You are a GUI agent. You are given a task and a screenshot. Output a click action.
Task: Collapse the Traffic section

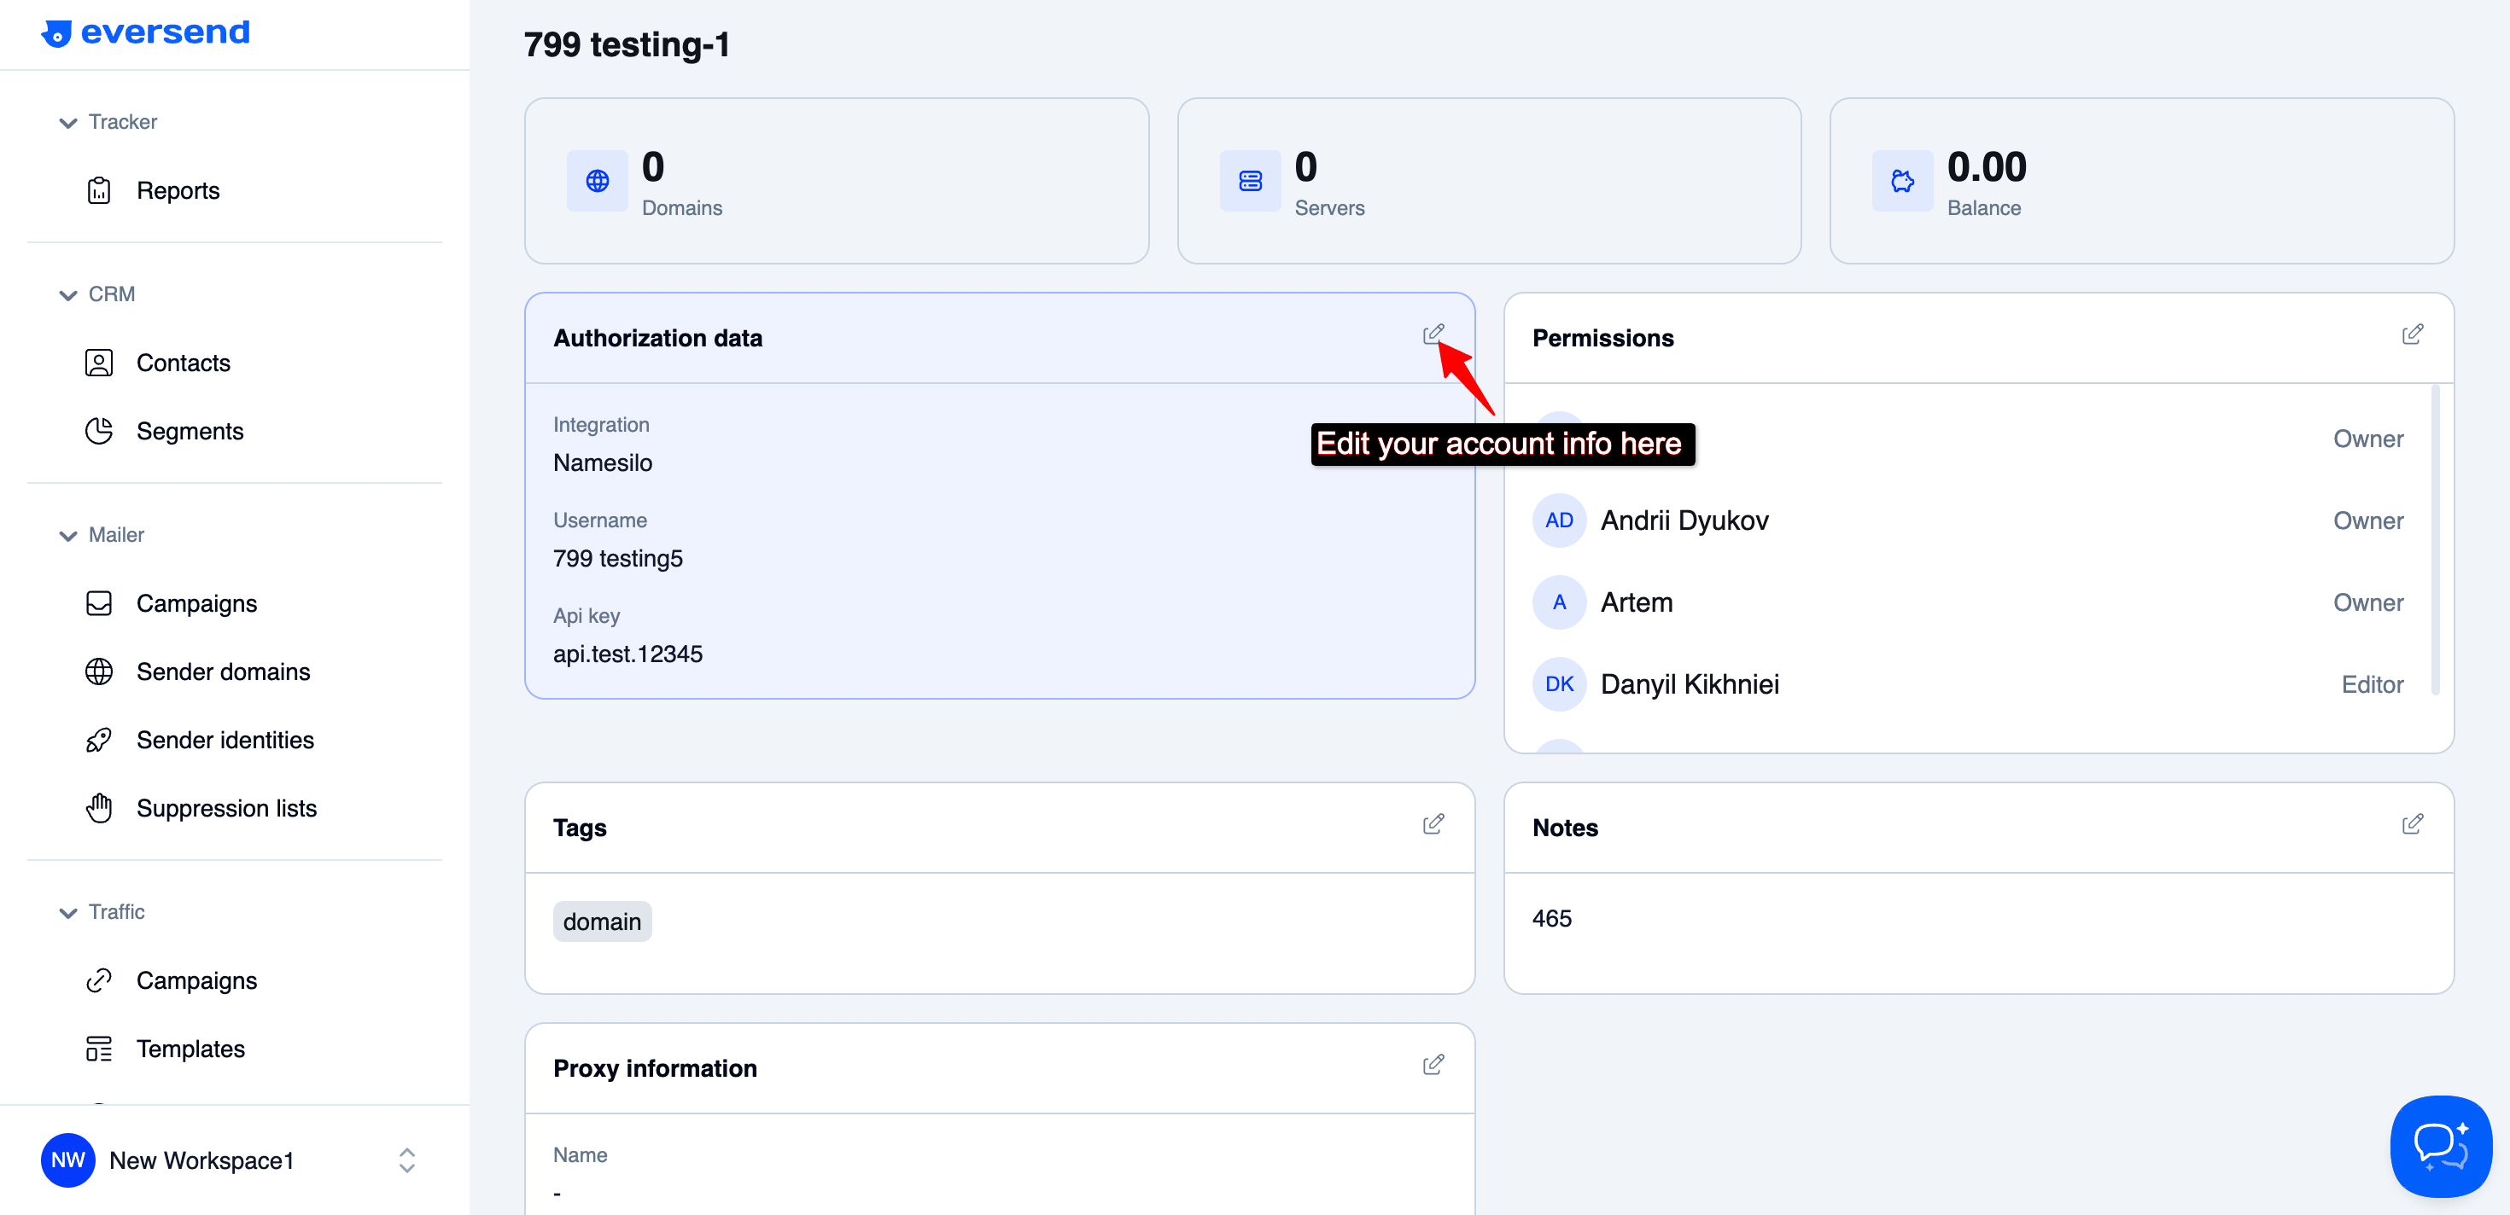coord(68,912)
